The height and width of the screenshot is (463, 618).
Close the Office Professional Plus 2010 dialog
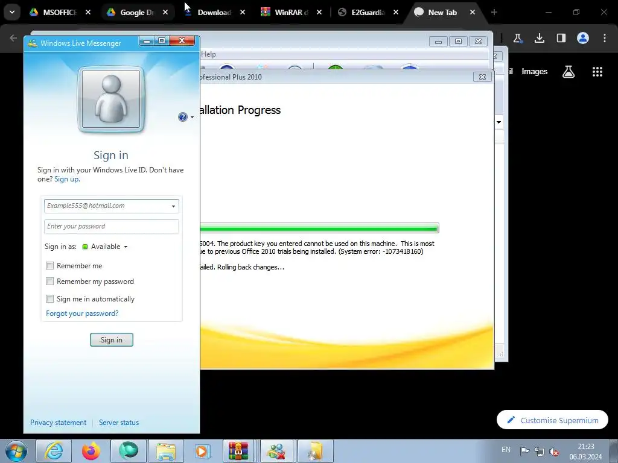482,77
